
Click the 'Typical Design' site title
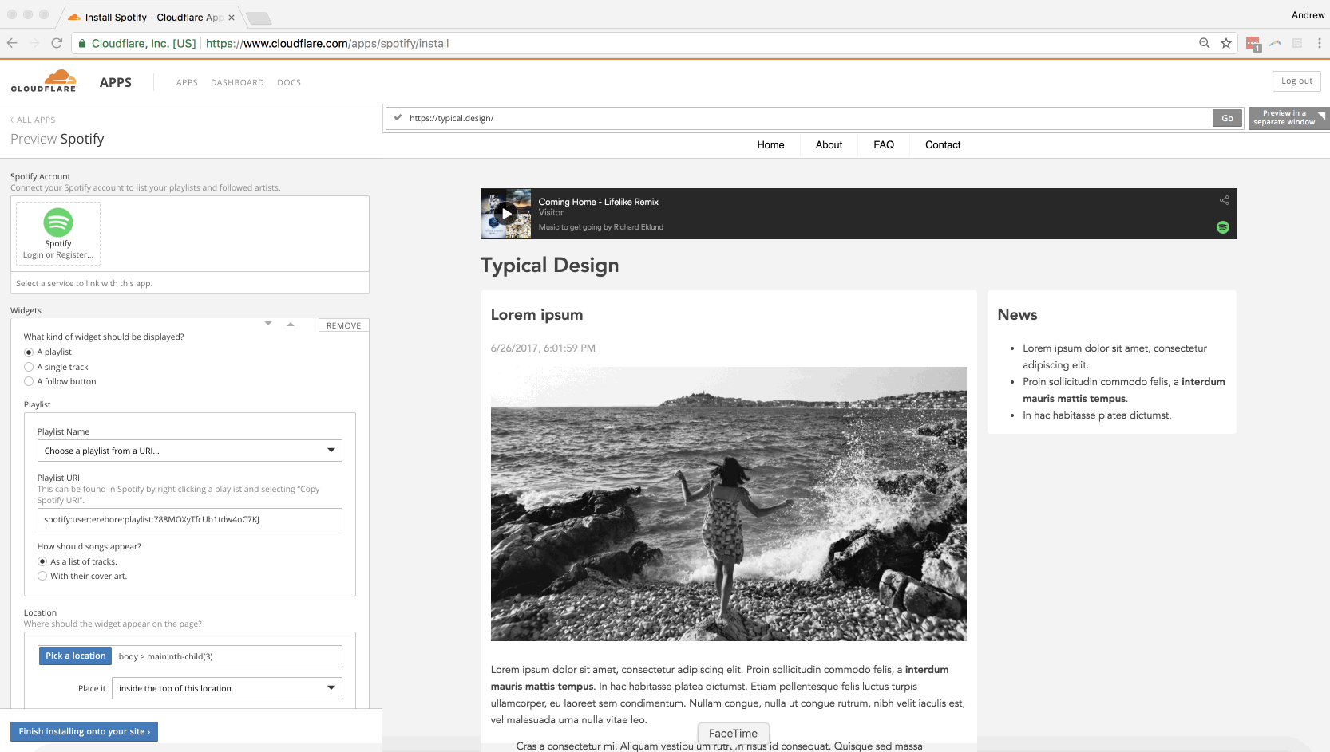(549, 266)
